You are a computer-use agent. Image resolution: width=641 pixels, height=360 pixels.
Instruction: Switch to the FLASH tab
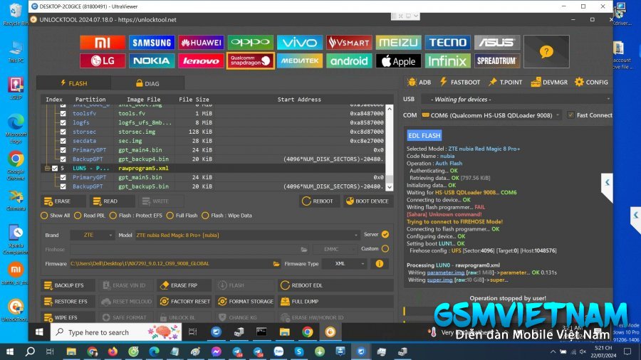coord(73,83)
